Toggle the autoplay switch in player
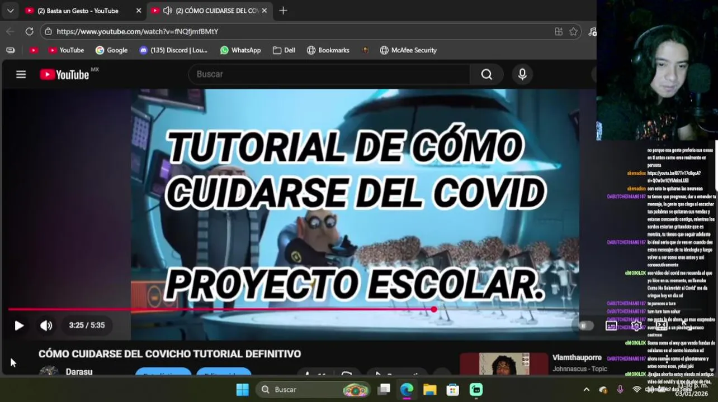 click(x=585, y=326)
